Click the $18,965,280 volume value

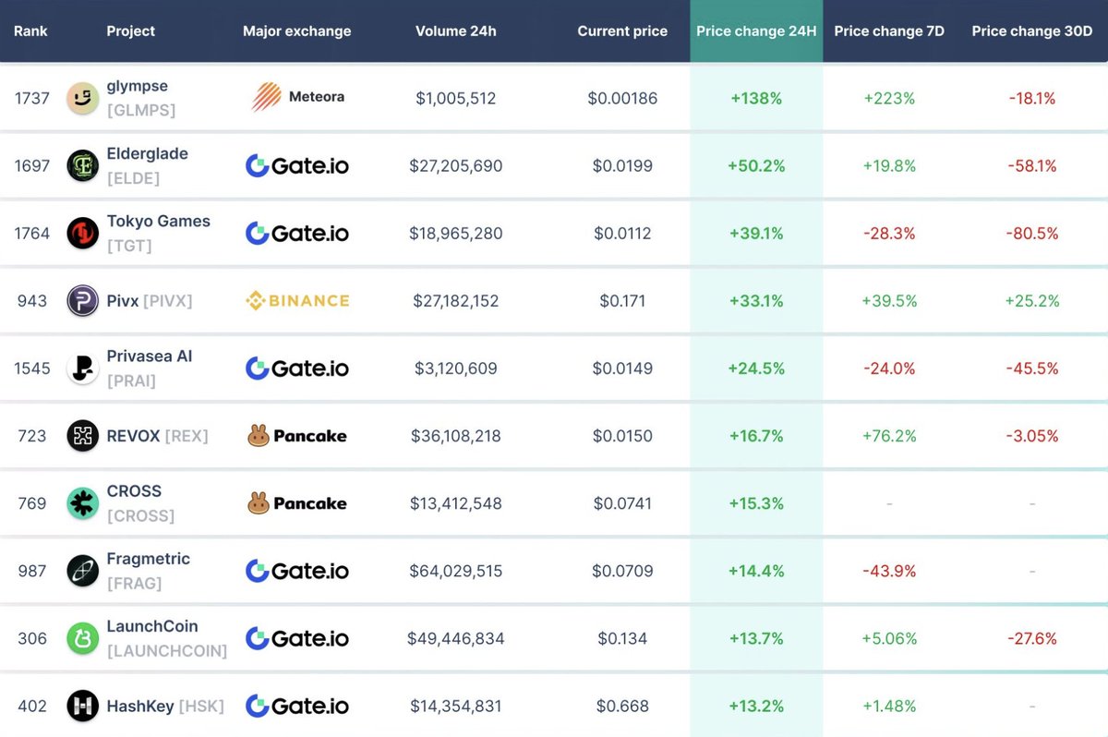[456, 233]
